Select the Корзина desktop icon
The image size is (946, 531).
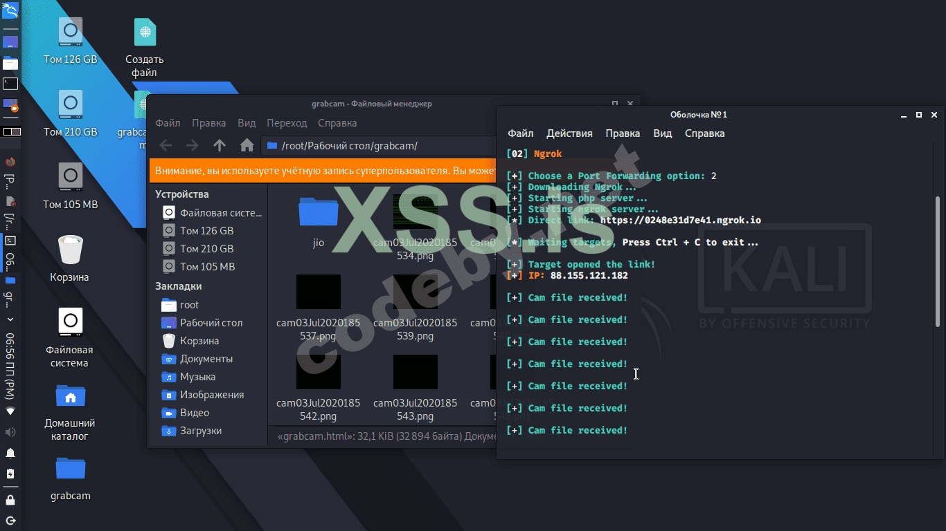70,259
